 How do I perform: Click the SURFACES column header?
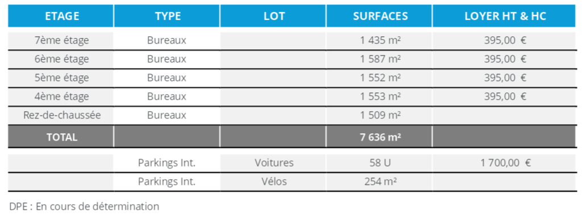379,16
